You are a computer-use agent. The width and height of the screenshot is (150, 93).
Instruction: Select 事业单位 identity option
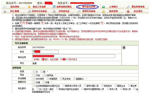[129, 86]
